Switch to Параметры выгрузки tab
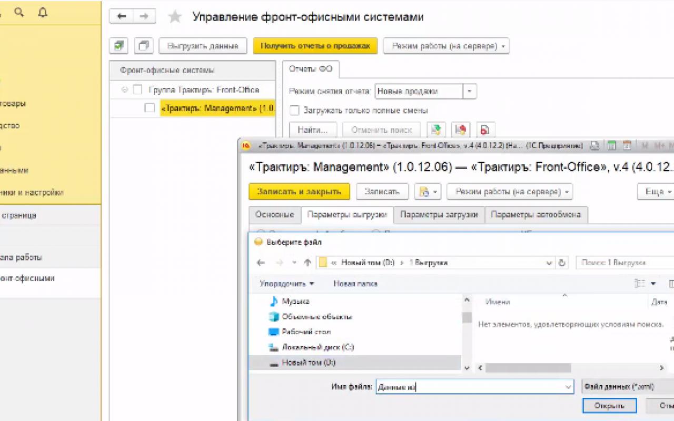Screen dimensions: 674x421 click(x=348, y=215)
